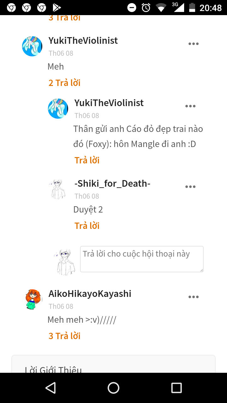Tap the Play Store notification icon

(x=57, y=8)
